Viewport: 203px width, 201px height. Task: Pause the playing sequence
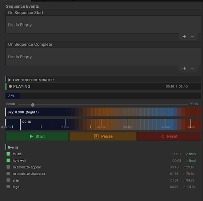pyautogui.click(x=103, y=136)
